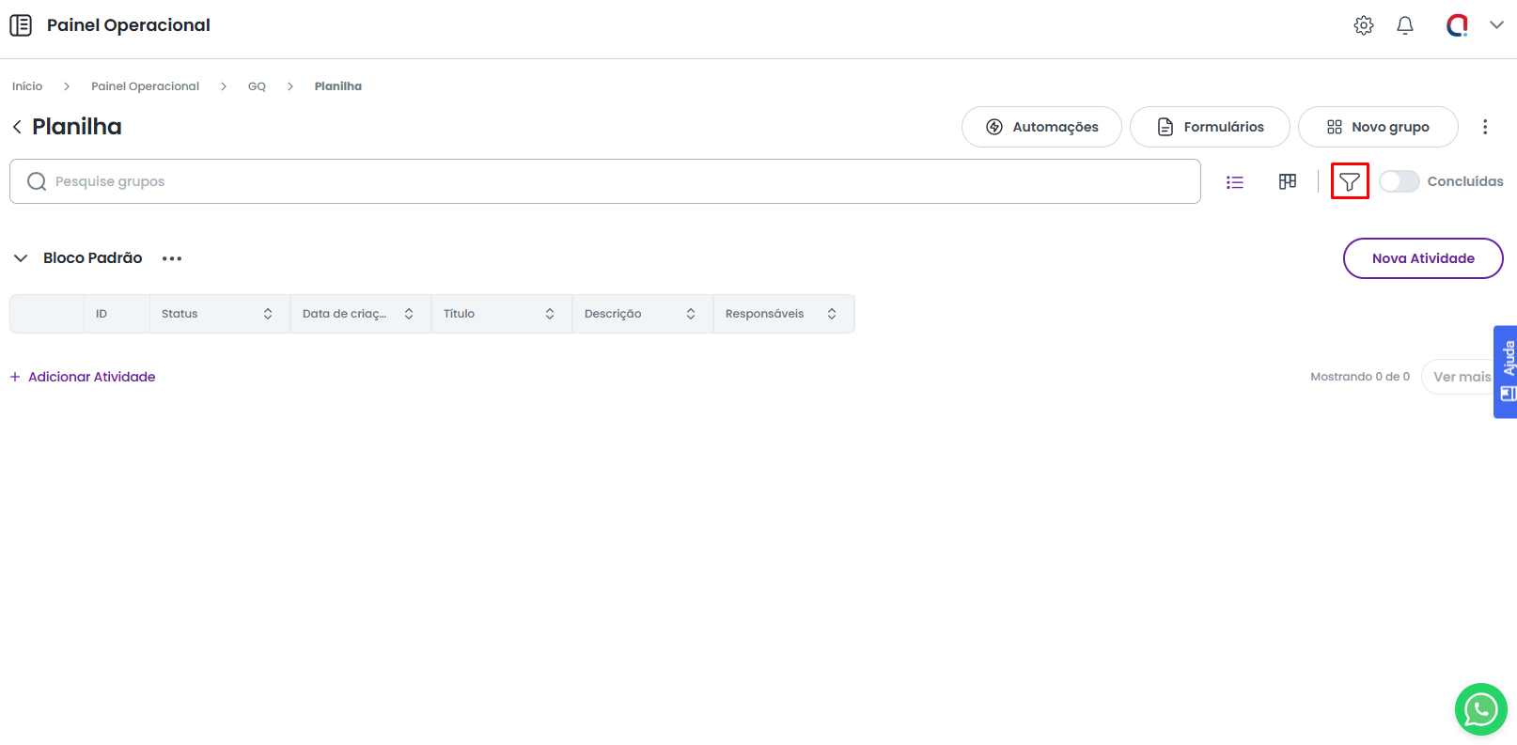This screenshot has height=745, width=1517.
Task: Toggle the Concluídas switch
Action: (1399, 181)
